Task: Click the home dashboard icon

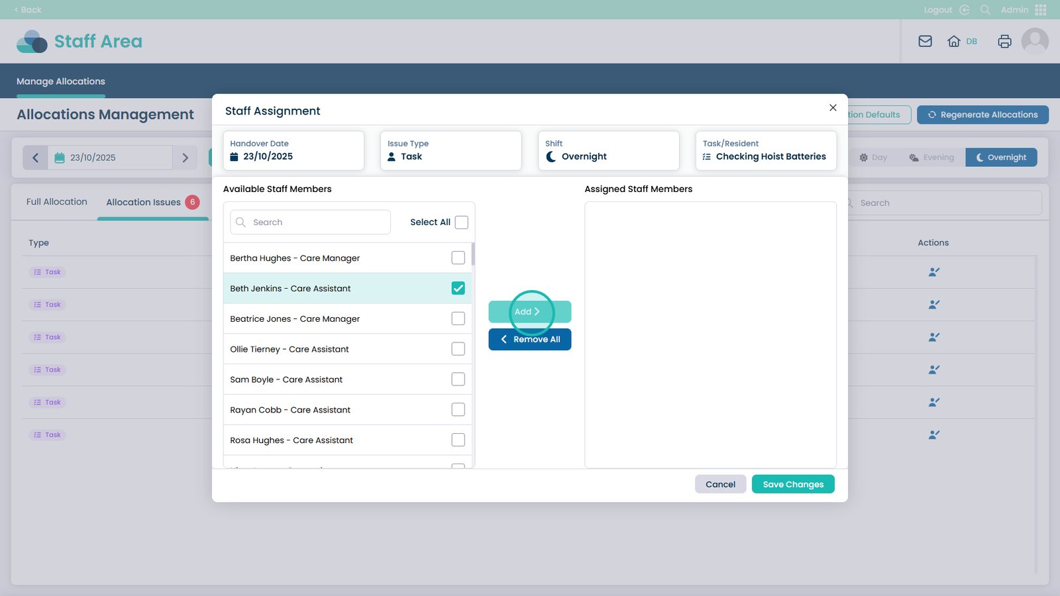Action: [x=953, y=41]
